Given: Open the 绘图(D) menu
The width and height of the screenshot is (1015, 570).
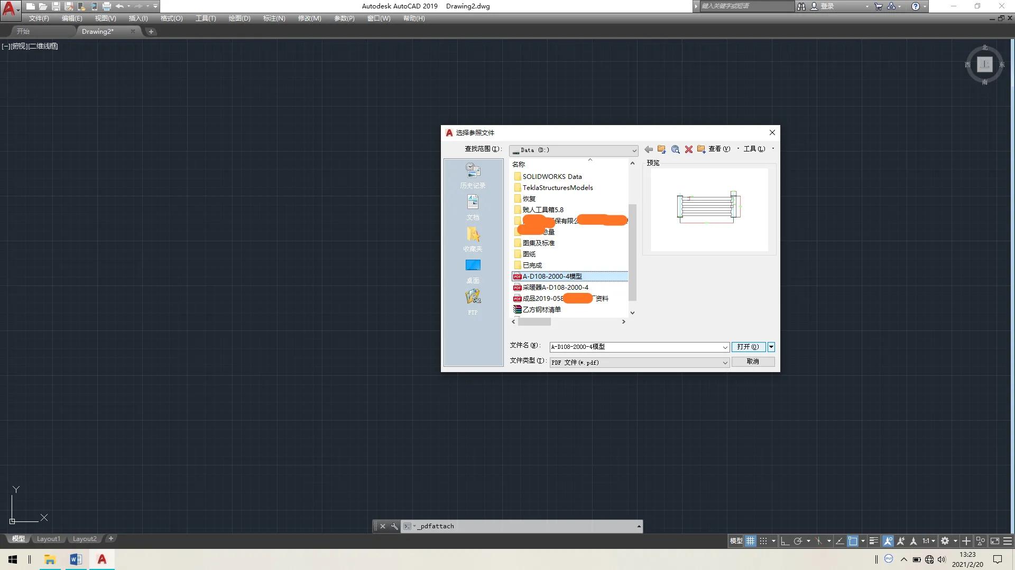Looking at the screenshot, I should tap(239, 18).
